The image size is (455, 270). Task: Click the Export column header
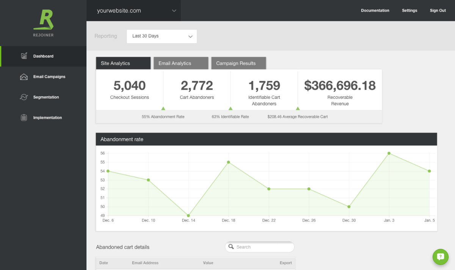(x=286, y=262)
